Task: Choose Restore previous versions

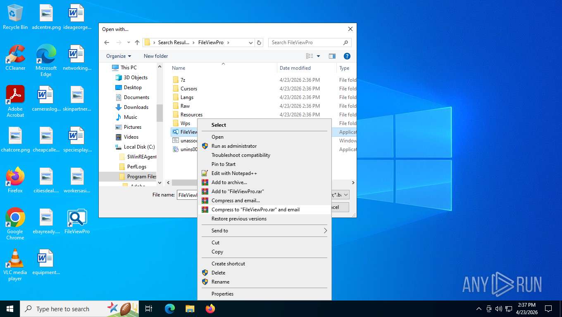Action: [x=264, y=219]
